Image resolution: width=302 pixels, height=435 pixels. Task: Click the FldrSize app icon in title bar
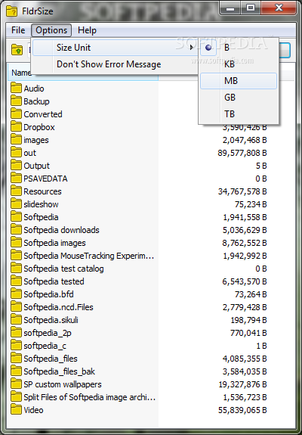click(11, 11)
